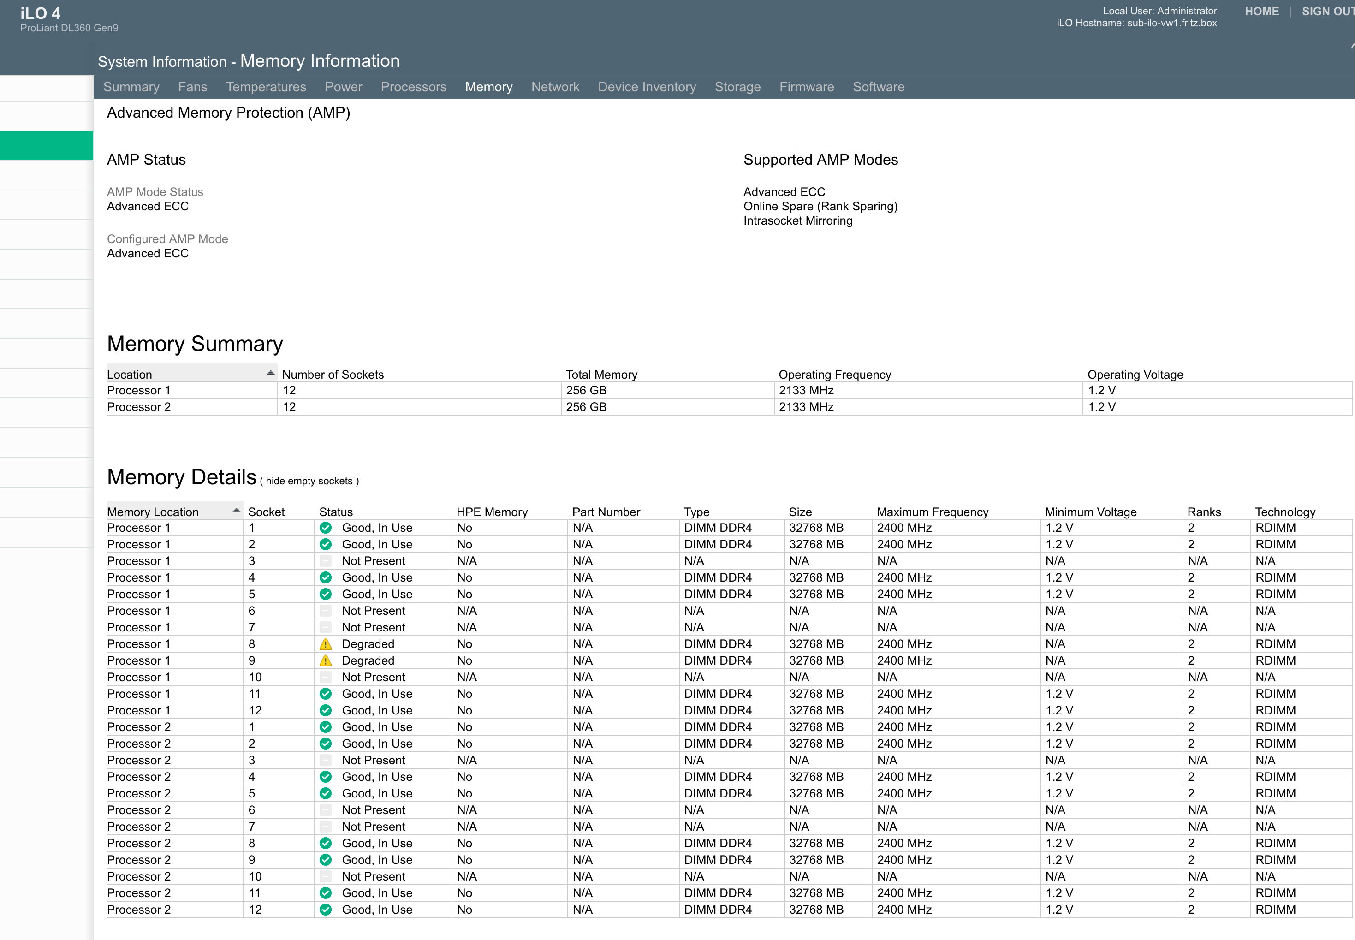This screenshot has height=940, width=1355.
Task: Switch to the Fans tab
Action: [193, 87]
